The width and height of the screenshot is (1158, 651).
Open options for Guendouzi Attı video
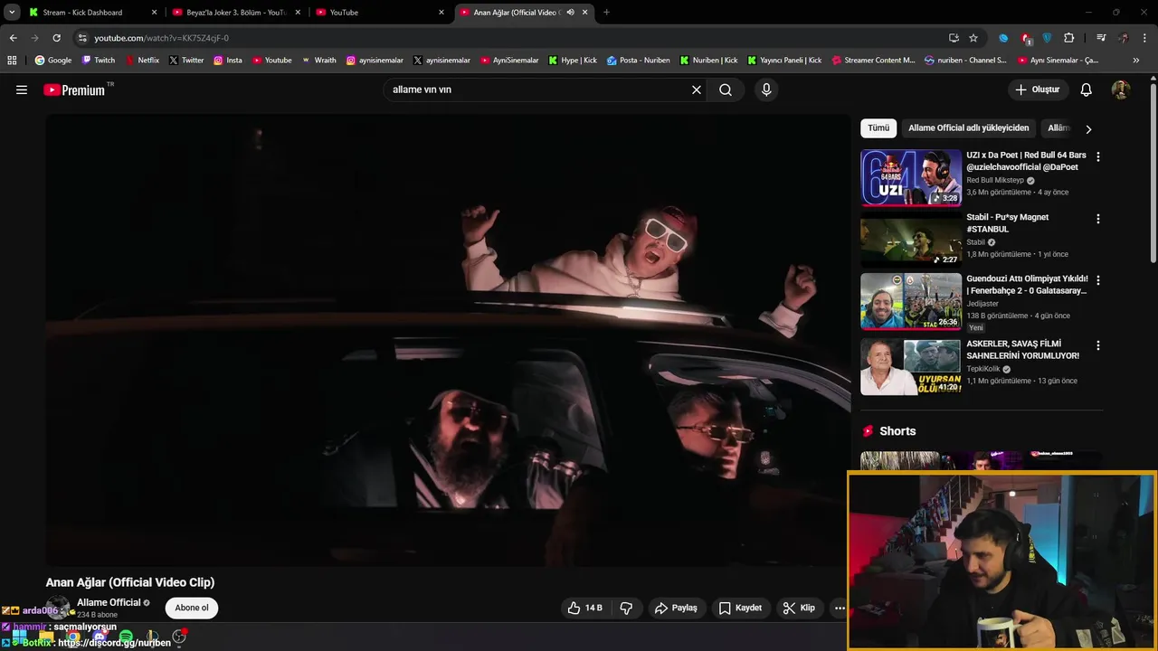pyautogui.click(x=1098, y=280)
